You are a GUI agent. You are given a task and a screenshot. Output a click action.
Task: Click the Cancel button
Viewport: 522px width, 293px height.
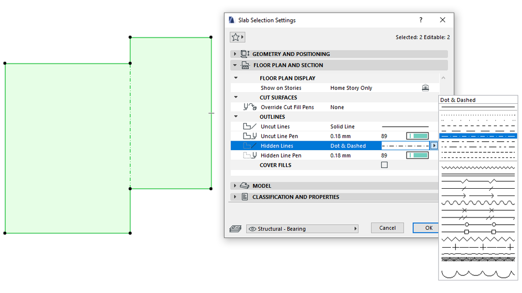pyautogui.click(x=387, y=228)
